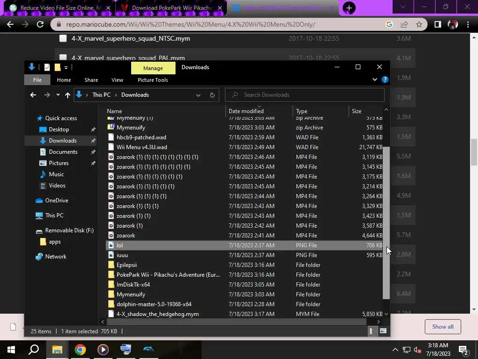The height and width of the screenshot is (359, 478).
Task: Open the Picture Tools tab
Action: click(x=153, y=80)
